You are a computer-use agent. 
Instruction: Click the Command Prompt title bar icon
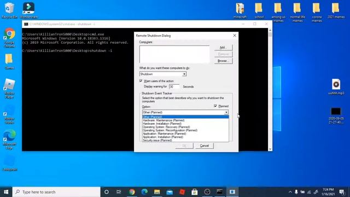pyautogui.click(x=26, y=24)
